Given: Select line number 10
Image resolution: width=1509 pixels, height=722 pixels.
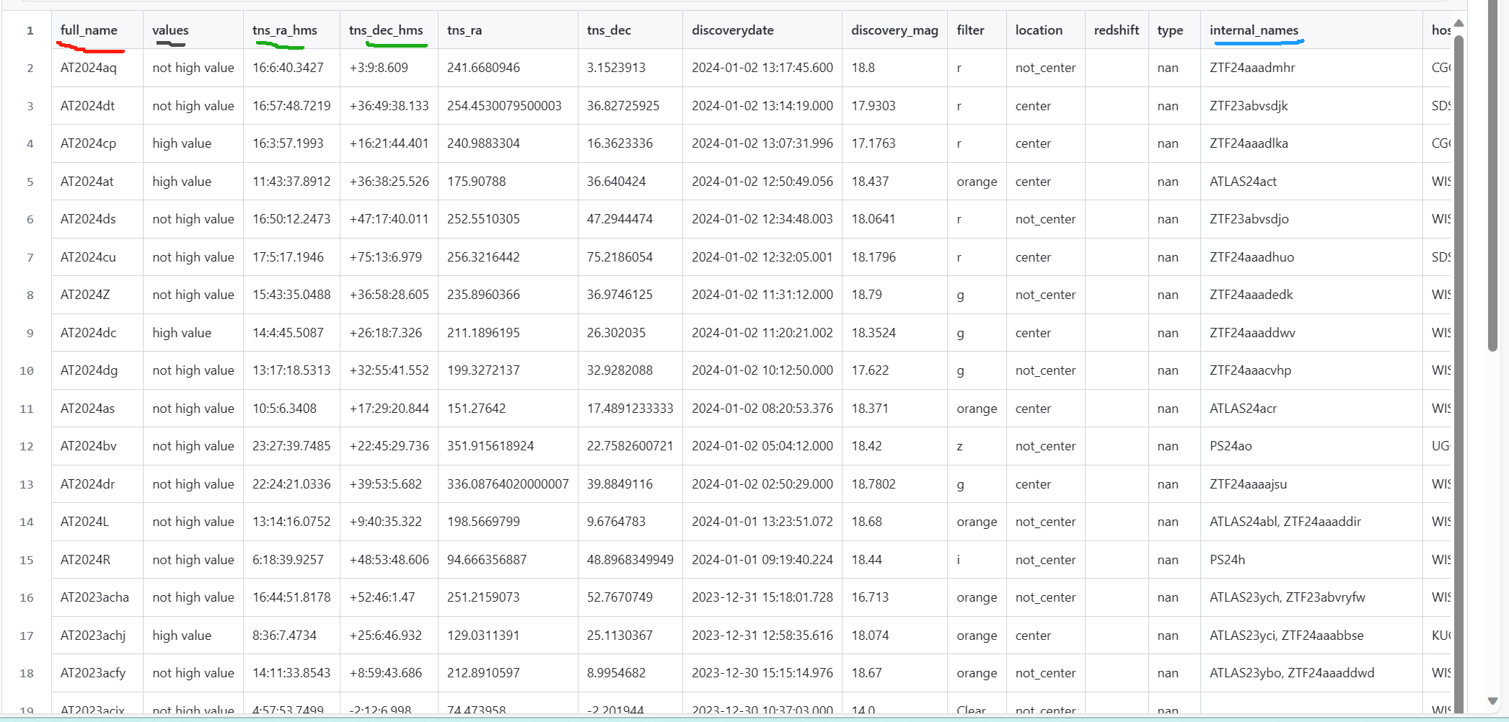Looking at the screenshot, I should (x=27, y=370).
